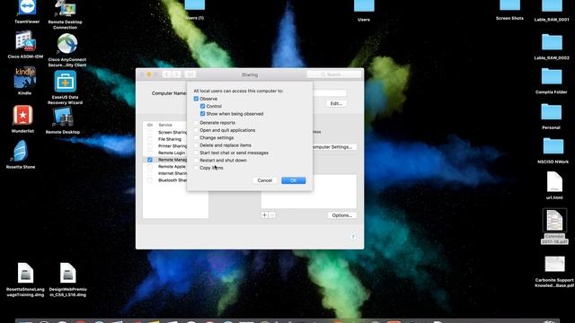Image resolution: width=575 pixels, height=323 pixels.
Task: Open the Personal folder
Action: point(551,111)
